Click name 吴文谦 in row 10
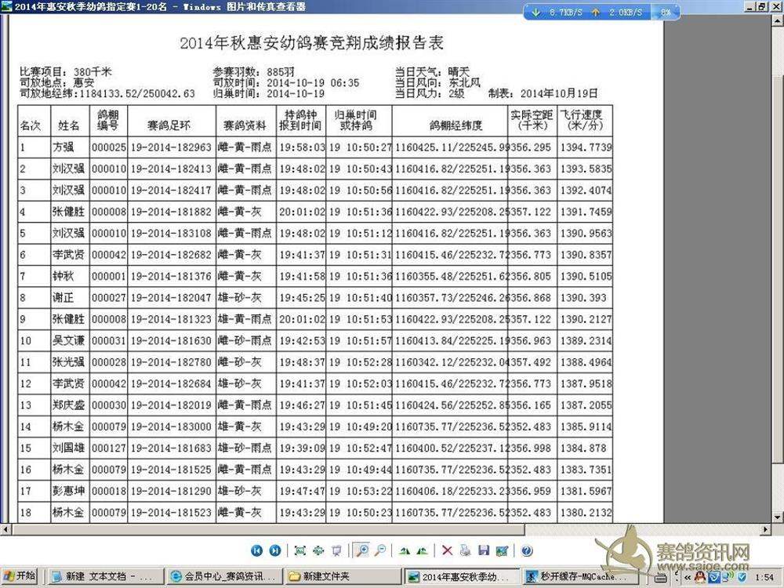 (68, 340)
